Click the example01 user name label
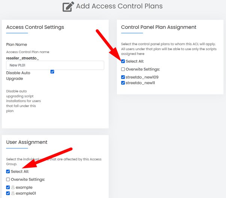226x198 pixels. click(x=26, y=193)
